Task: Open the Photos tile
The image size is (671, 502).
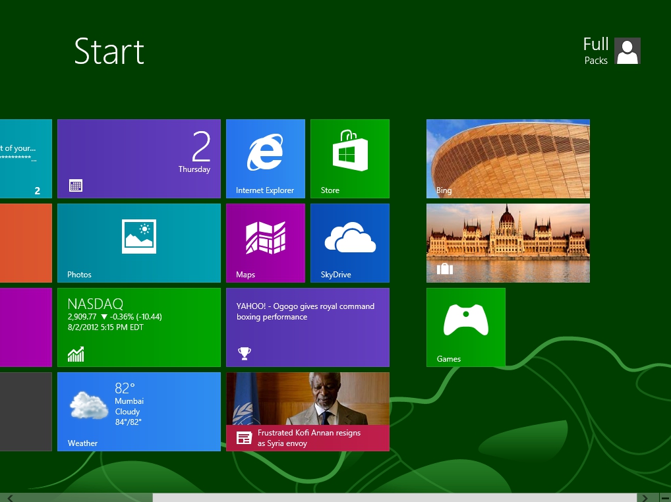Action: coord(139,243)
